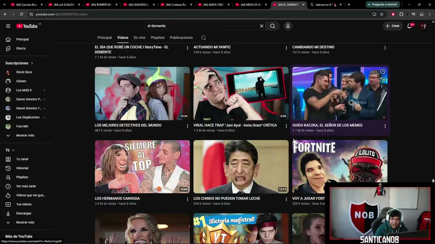Switch to the MESSI SE VA browser tab
Screen dimensions: 435x244
click(x=251, y=5)
